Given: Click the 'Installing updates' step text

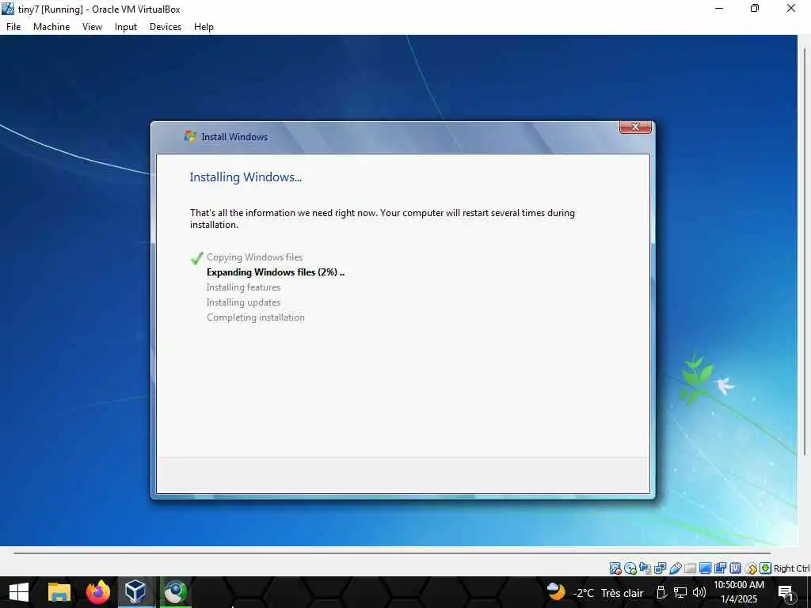Looking at the screenshot, I should pos(243,302).
